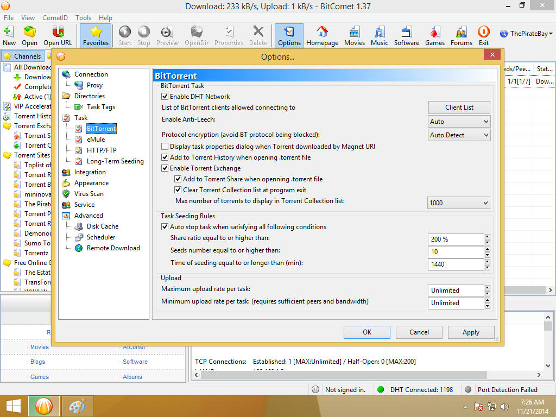Go to the Homepage toolbar icon
The height and width of the screenshot is (417, 556).
point(322,36)
